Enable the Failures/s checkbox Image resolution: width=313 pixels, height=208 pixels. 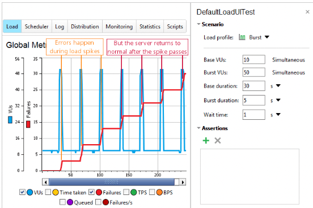click(x=98, y=202)
